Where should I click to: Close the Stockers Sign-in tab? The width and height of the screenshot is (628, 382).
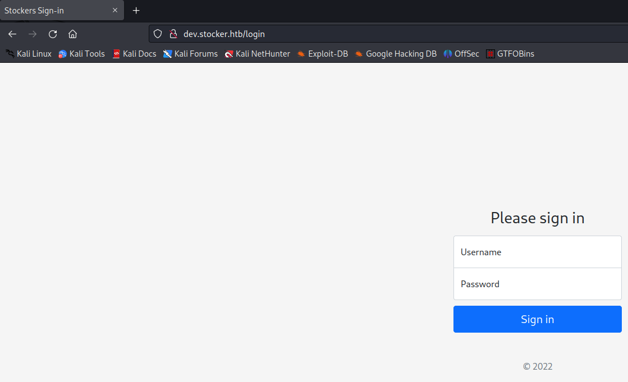click(x=115, y=11)
